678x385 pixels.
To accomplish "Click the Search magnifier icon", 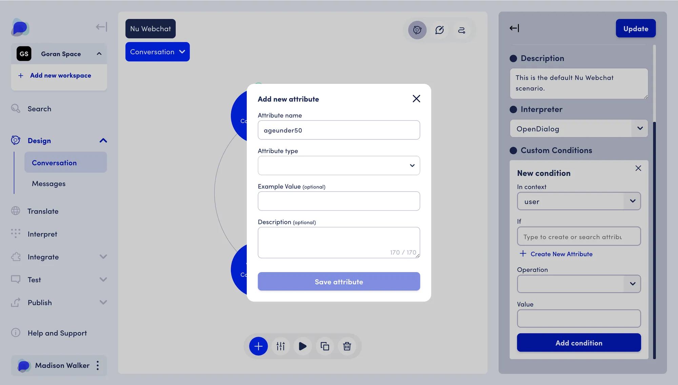I will (x=16, y=109).
